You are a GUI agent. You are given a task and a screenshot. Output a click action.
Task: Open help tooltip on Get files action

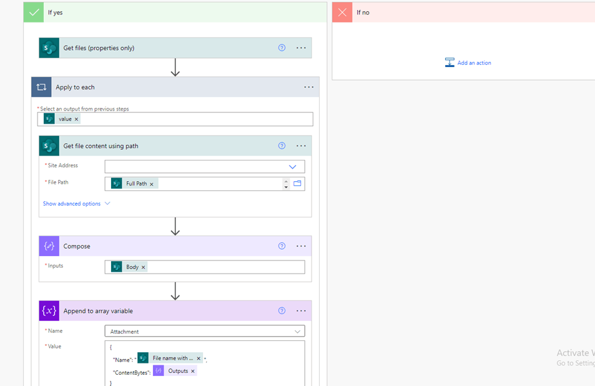282,47
